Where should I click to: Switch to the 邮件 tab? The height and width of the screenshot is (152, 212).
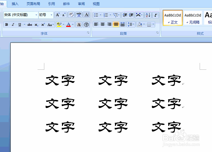(x=66, y=4)
